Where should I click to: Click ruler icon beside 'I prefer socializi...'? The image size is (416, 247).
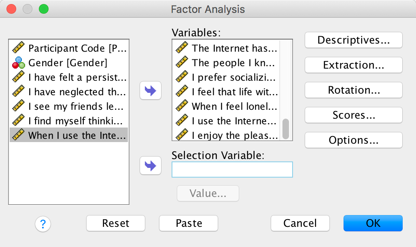pos(182,77)
